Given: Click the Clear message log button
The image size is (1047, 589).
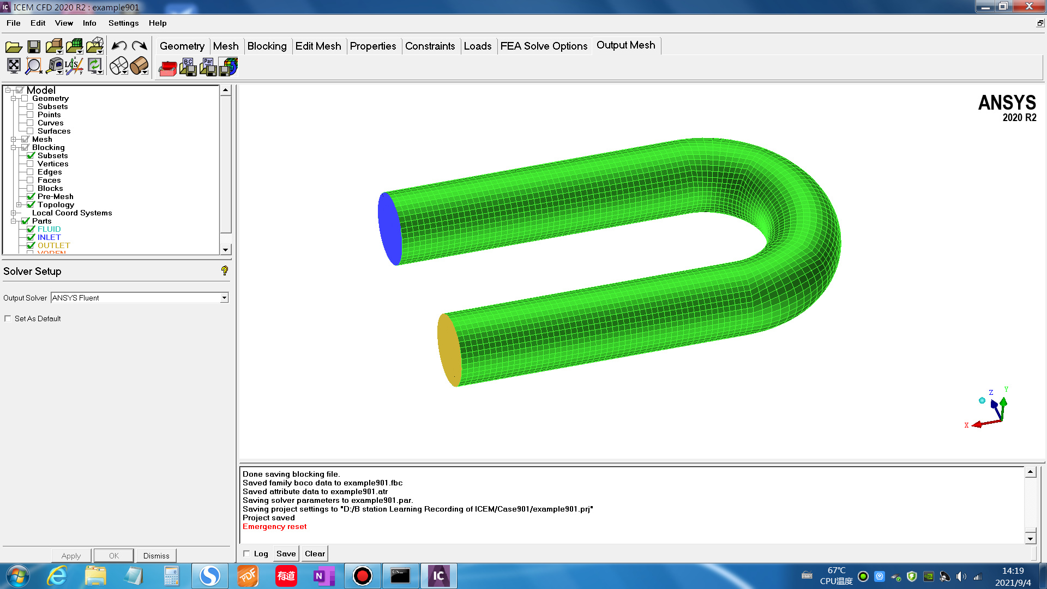Looking at the screenshot, I should click(x=315, y=554).
